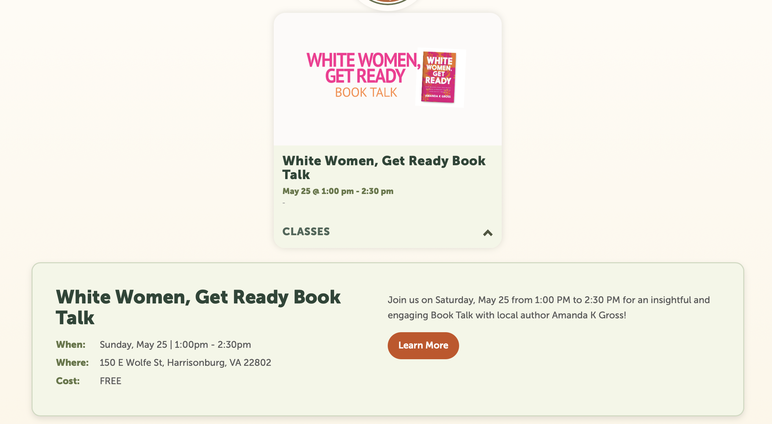Click the Cost: label

click(68, 381)
